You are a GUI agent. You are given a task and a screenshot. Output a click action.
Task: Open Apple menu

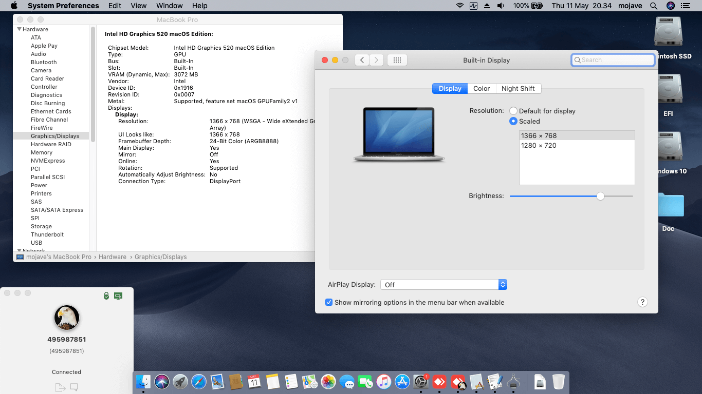[14, 6]
